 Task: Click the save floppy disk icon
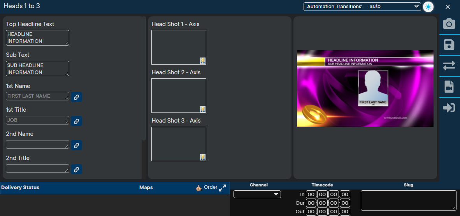(449, 45)
